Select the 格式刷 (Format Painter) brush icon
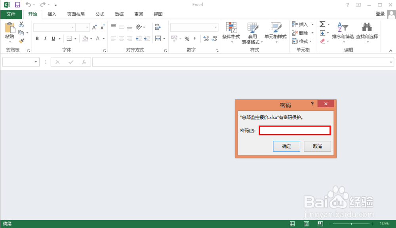The height and width of the screenshot is (228, 396). tap(22, 41)
